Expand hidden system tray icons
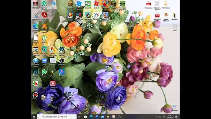This screenshot has width=211, height=119. click(x=157, y=117)
